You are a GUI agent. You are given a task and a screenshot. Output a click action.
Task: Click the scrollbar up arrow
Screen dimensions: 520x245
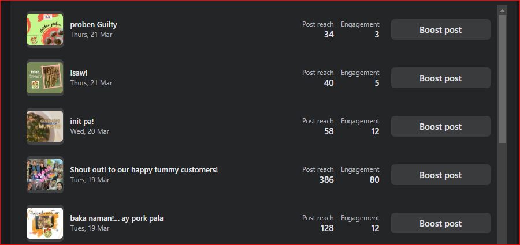click(502, 10)
